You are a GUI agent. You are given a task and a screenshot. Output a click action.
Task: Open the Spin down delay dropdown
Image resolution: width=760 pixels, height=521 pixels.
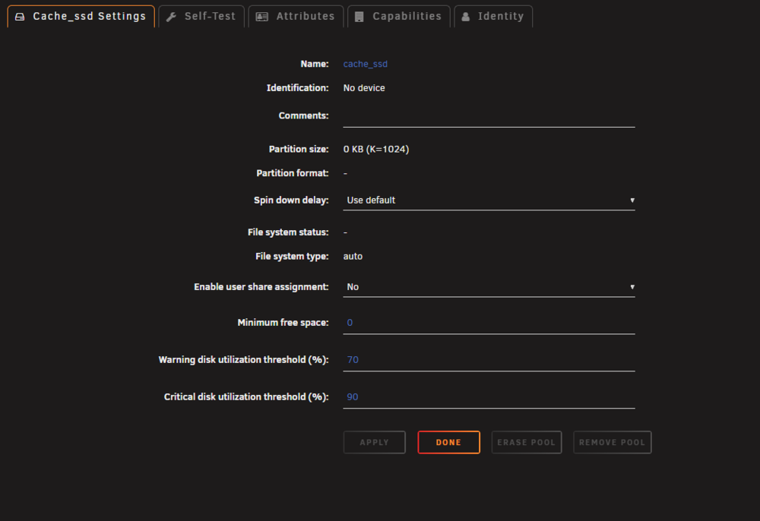tap(489, 201)
